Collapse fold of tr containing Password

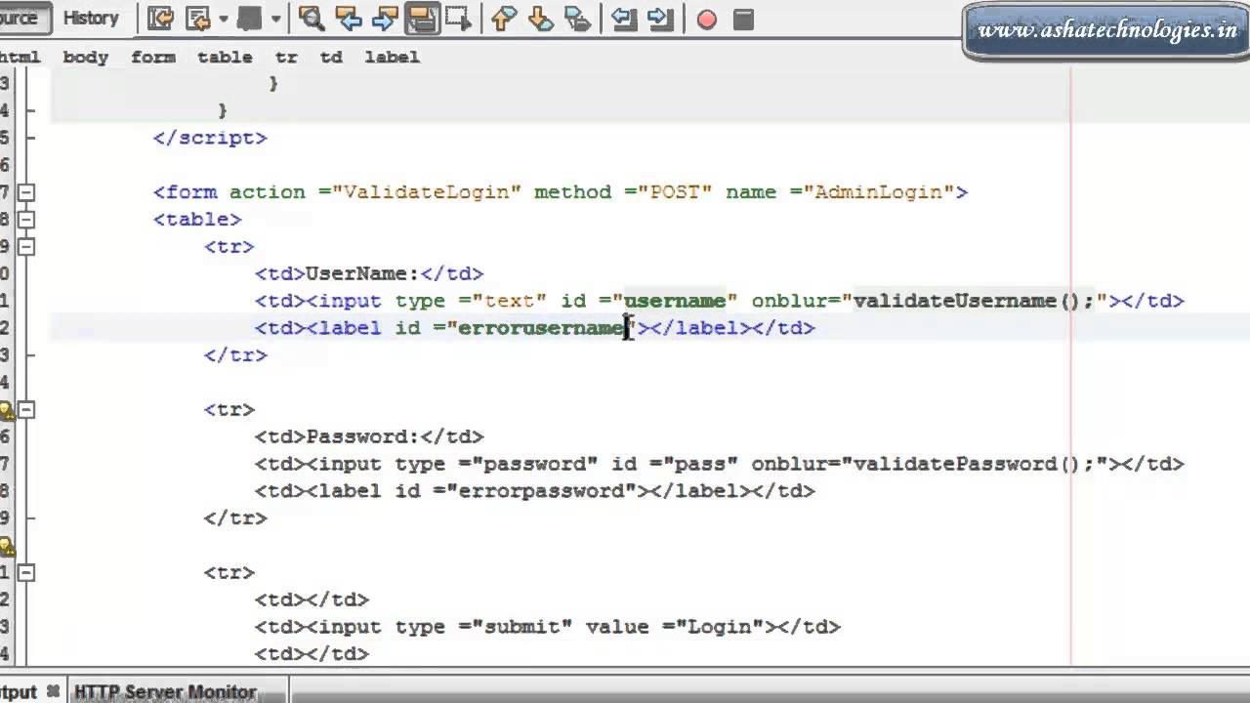(26, 410)
